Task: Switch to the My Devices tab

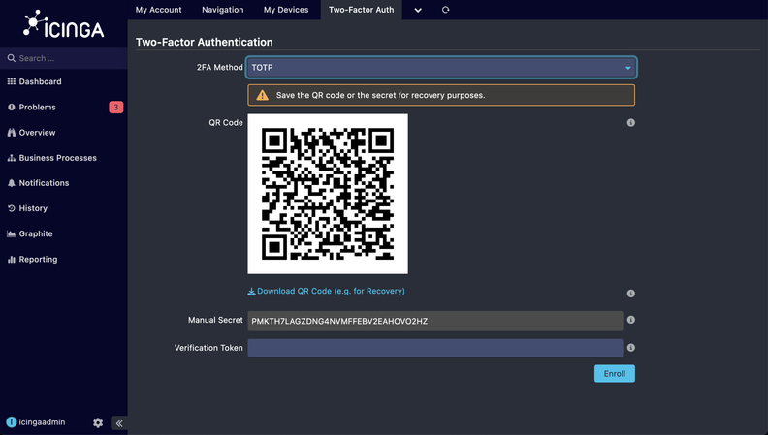Action: coord(286,10)
